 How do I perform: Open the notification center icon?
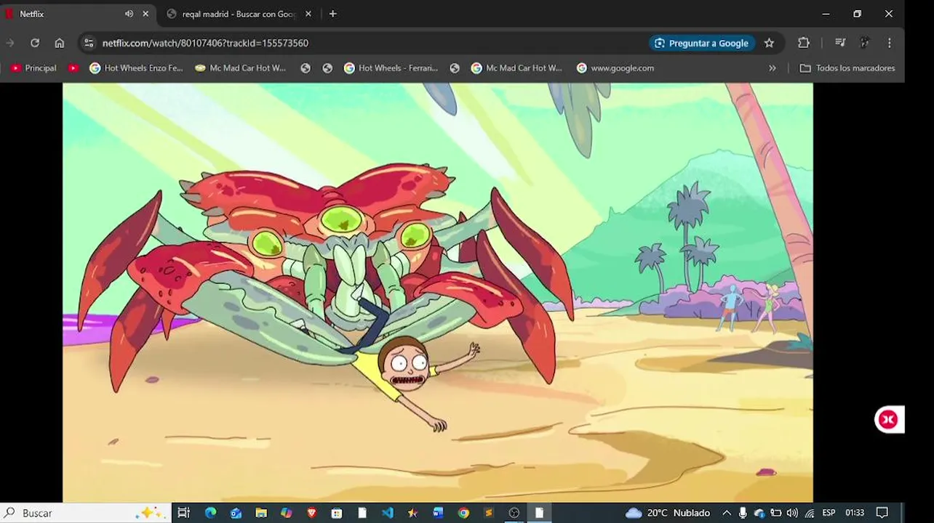(882, 513)
